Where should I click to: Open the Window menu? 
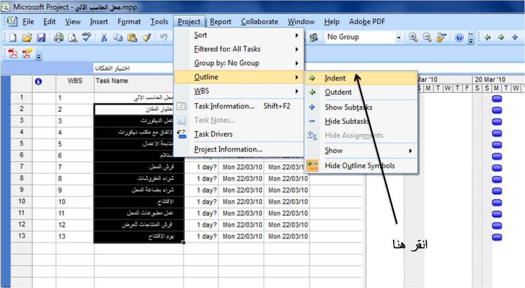click(x=301, y=22)
